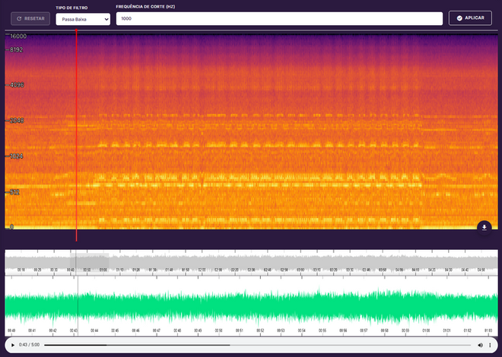This screenshot has height=357, width=502.
Task: Click the Aplicar button
Action: [x=470, y=18]
